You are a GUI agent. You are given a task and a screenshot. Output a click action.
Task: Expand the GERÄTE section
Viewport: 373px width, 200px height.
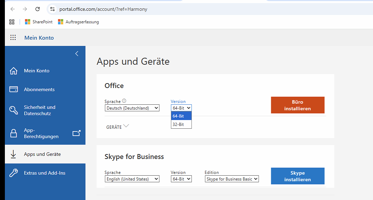click(117, 127)
